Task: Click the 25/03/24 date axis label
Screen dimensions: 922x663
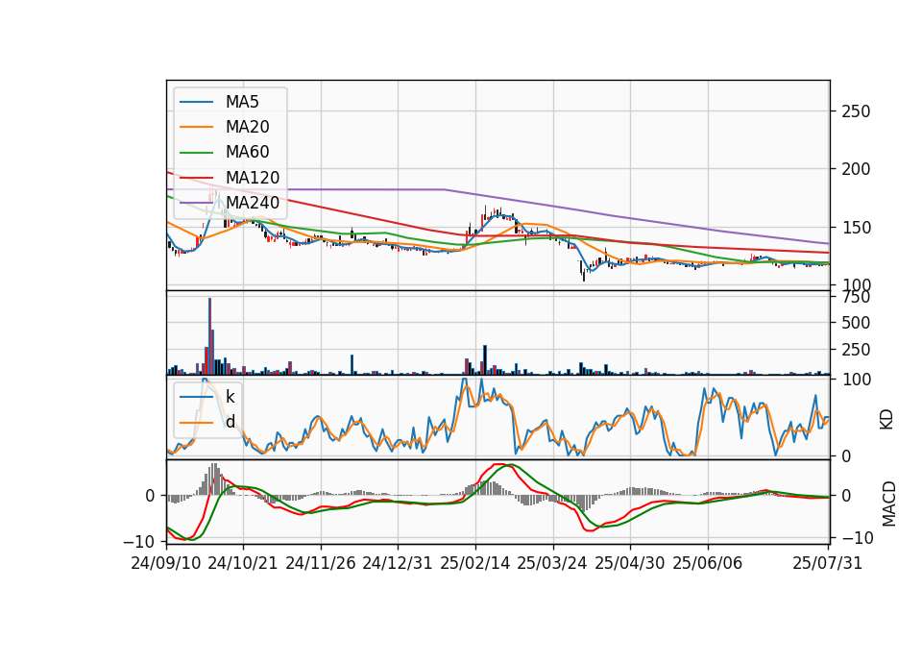Action: (x=552, y=563)
